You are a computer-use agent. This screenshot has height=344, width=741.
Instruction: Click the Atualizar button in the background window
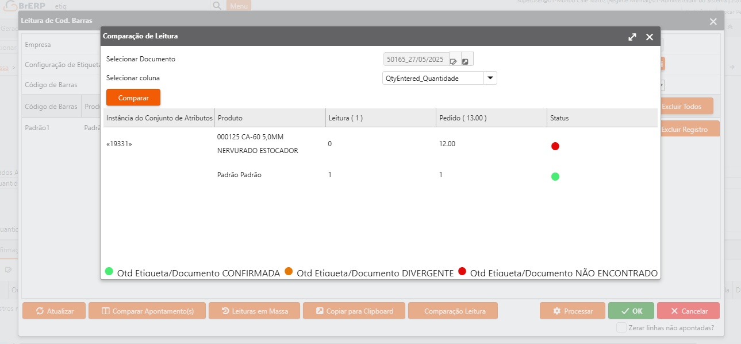pos(54,311)
